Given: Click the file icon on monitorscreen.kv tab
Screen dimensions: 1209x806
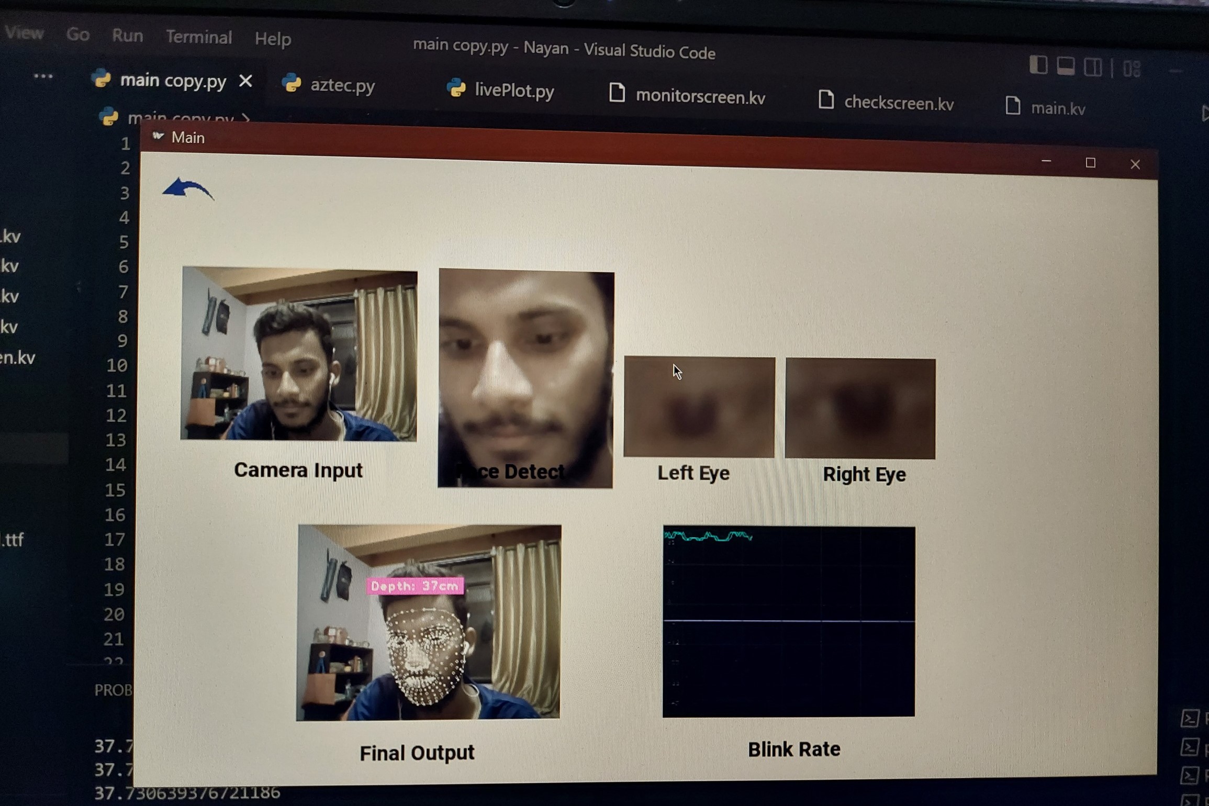Looking at the screenshot, I should coord(618,93).
